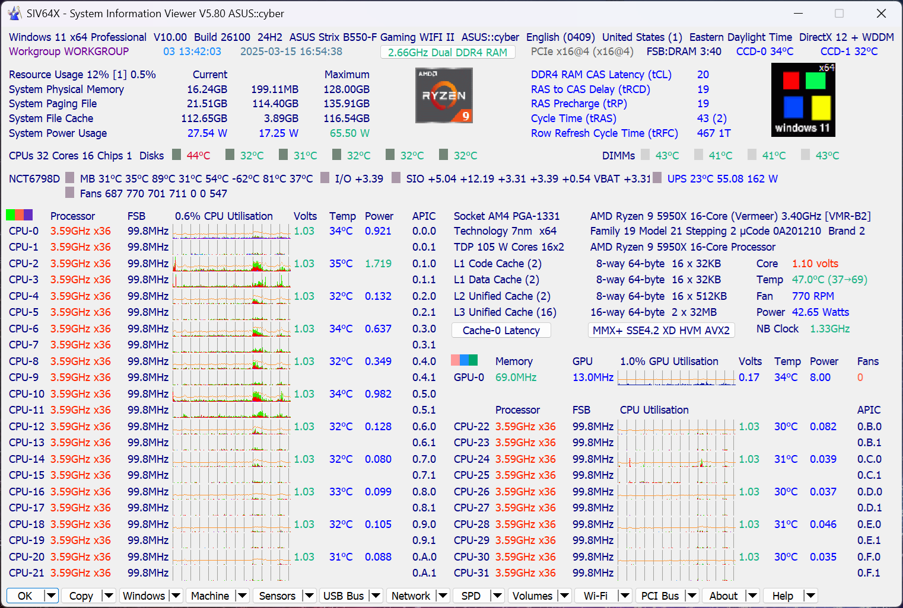Click the Fan 770 RPM value
The height and width of the screenshot is (608, 903).
coord(813,296)
